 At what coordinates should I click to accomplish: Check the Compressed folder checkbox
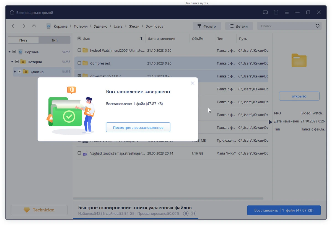(79, 63)
